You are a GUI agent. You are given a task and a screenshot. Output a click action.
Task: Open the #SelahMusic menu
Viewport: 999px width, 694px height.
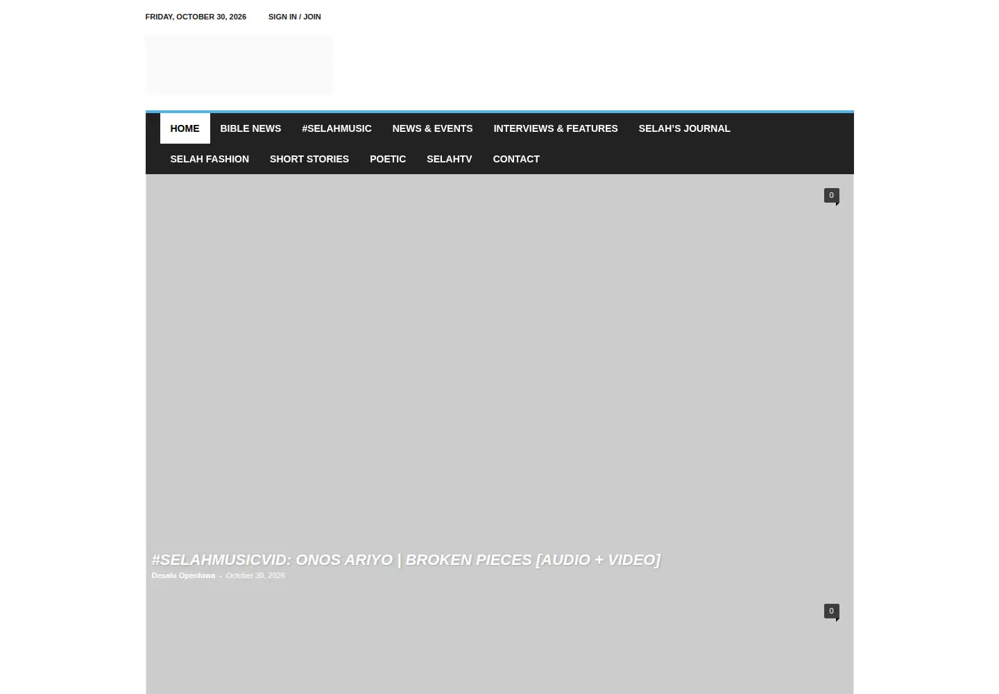[336, 128]
